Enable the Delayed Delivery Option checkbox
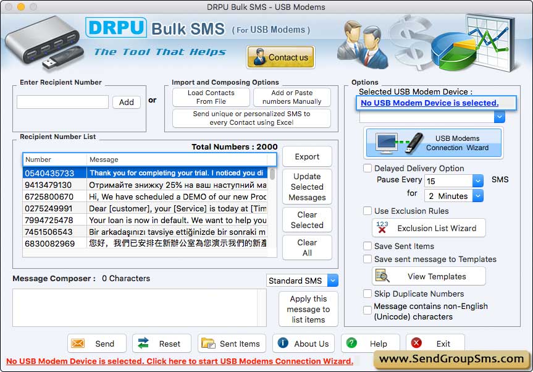 click(367, 168)
